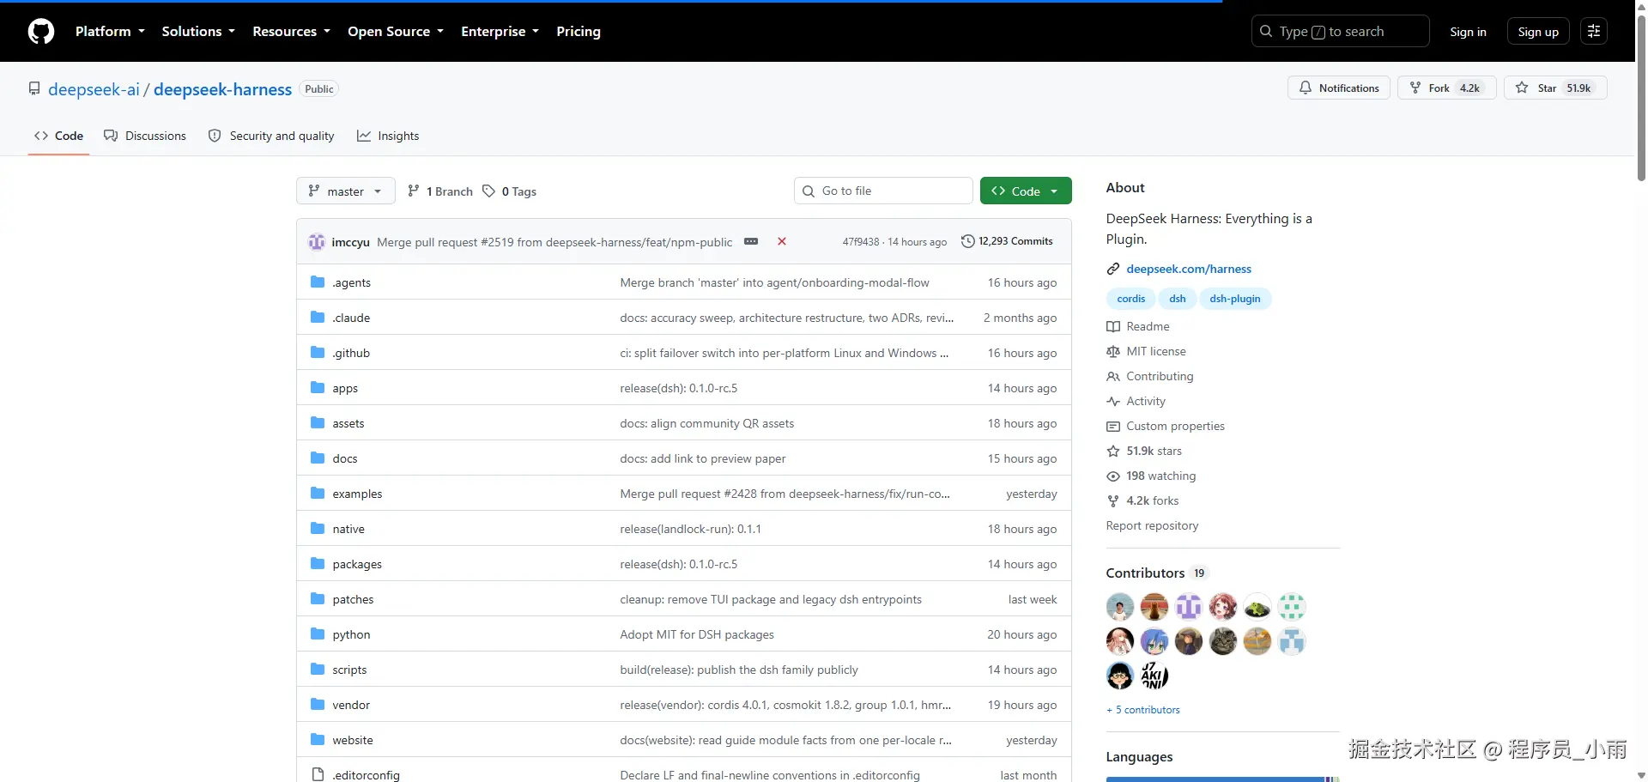Click the Go to file input
1648x782 pixels.
[883, 191]
